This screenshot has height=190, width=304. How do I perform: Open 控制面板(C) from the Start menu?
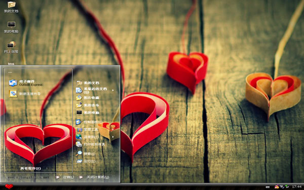[89, 122]
